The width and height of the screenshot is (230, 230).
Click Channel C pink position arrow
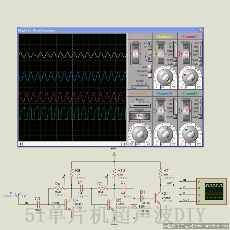(x=179, y=54)
